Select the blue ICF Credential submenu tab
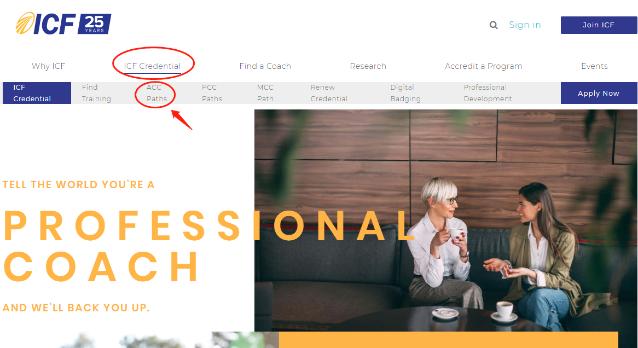The image size is (638, 348). coord(37,93)
